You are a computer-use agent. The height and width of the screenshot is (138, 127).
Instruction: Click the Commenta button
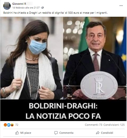[x=64, y=133]
